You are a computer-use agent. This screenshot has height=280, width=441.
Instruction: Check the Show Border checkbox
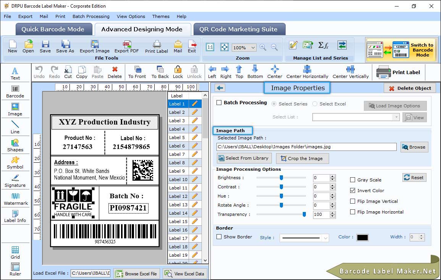click(x=219, y=237)
